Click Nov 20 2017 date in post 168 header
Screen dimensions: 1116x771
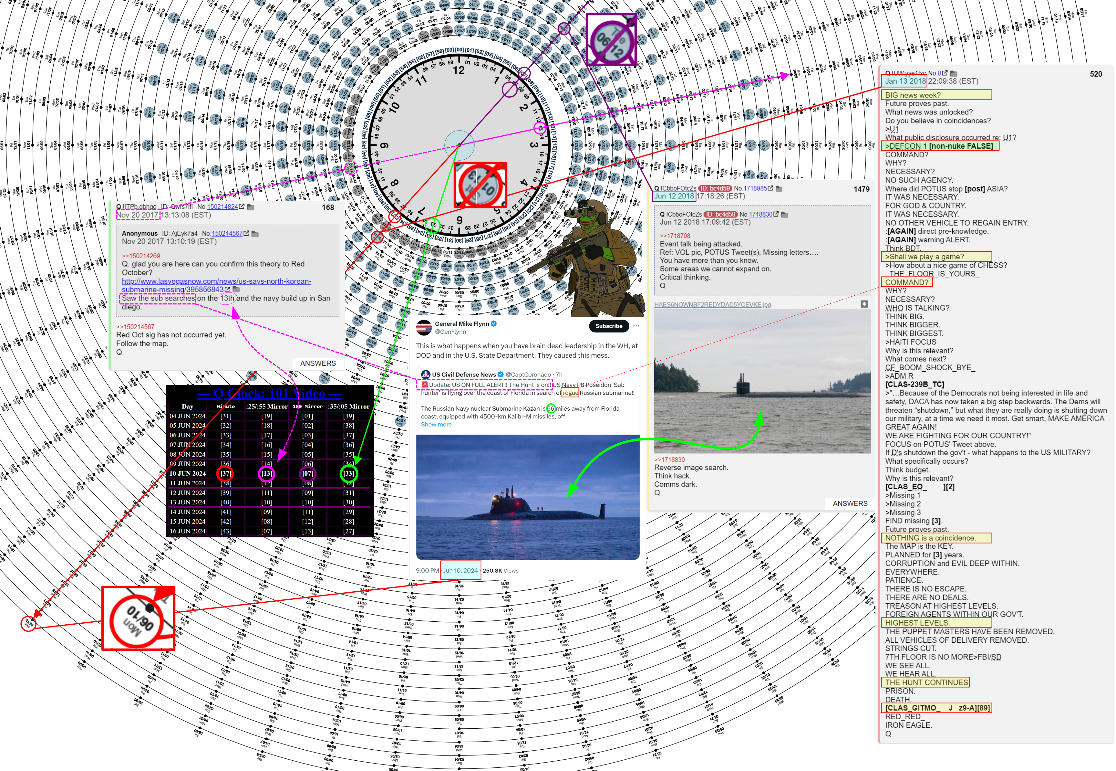137,215
